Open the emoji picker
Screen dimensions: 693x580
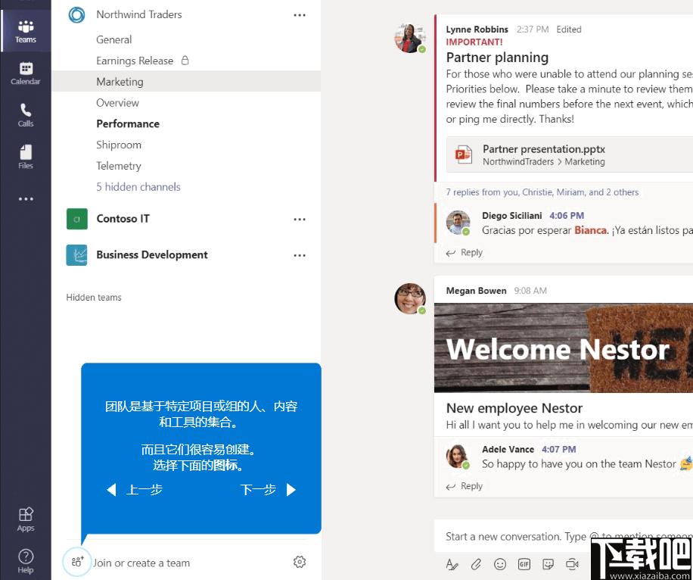(x=500, y=564)
